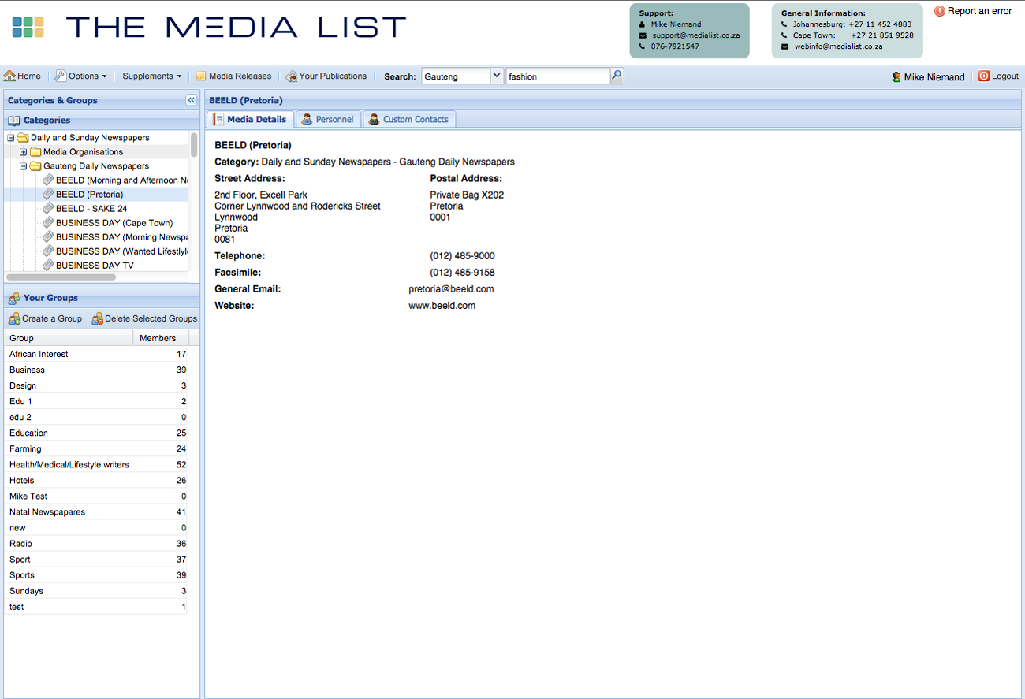Select the edu 2 group row
The image size is (1025, 699).
(96, 417)
